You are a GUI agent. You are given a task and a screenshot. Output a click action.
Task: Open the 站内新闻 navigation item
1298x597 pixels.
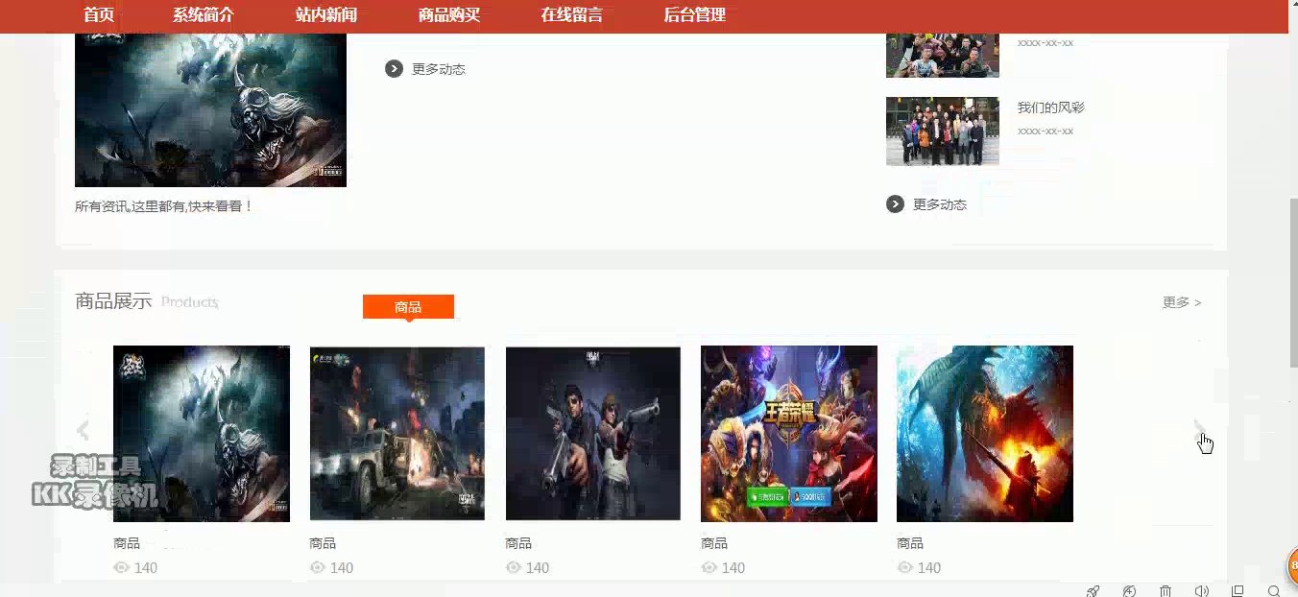click(326, 14)
